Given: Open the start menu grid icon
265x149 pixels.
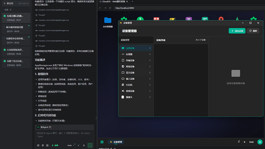Looking at the screenshot, I should (x=102, y=142).
